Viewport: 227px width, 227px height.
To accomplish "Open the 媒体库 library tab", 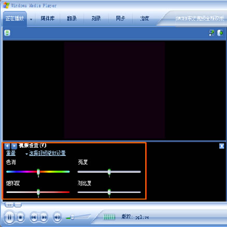I will (48, 18).
